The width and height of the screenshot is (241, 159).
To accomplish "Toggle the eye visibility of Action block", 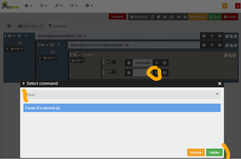I will (75, 55).
